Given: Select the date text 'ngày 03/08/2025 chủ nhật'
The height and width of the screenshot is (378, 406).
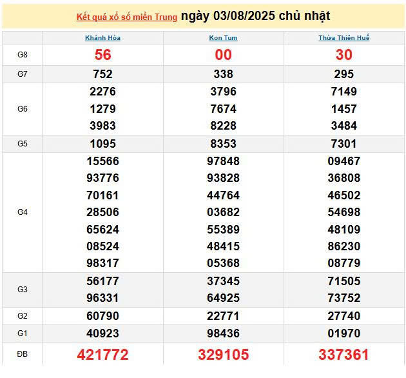Looking at the screenshot, I should (x=256, y=16).
